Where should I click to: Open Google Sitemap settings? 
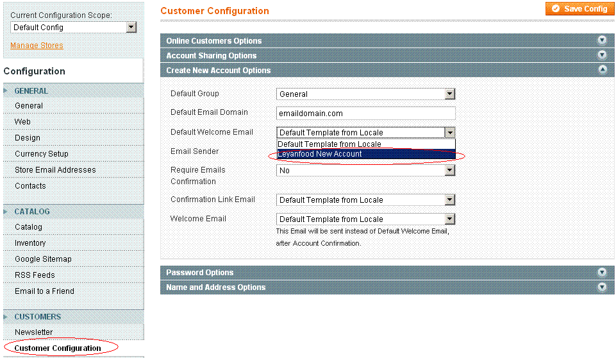tap(43, 259)
